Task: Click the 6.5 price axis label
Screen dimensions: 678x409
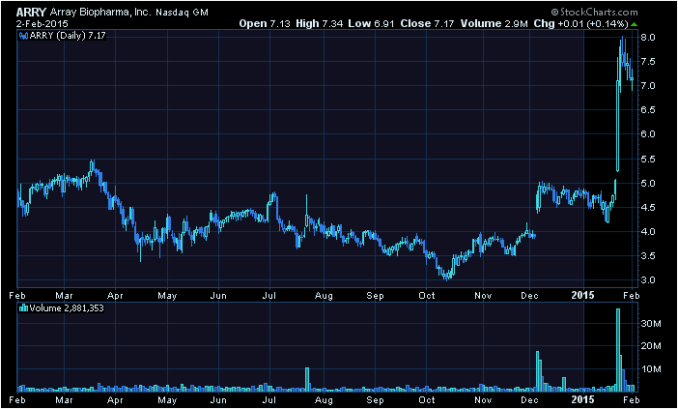Action: (649, 110)
